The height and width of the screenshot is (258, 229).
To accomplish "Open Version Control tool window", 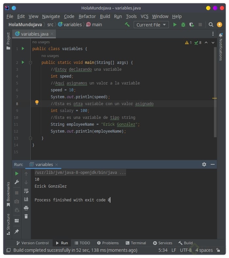I will (x=32, y=243).
